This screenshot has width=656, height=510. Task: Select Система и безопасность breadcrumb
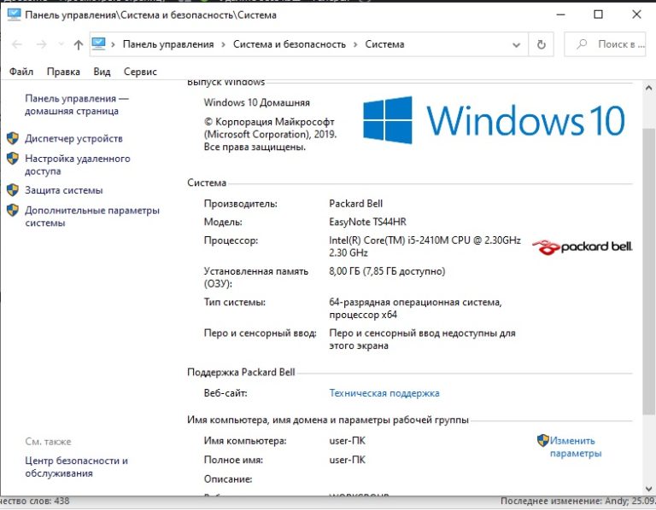point(290,44)
